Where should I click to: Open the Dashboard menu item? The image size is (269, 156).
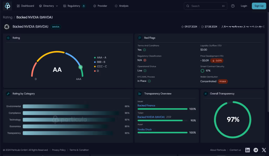coord(25,6)
